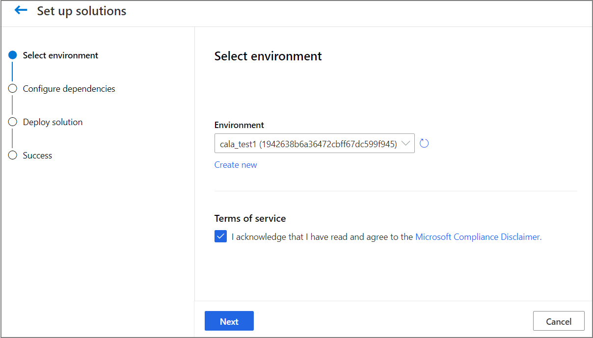
Task: Click the Terms of service heading
Action: coord(250,218)
